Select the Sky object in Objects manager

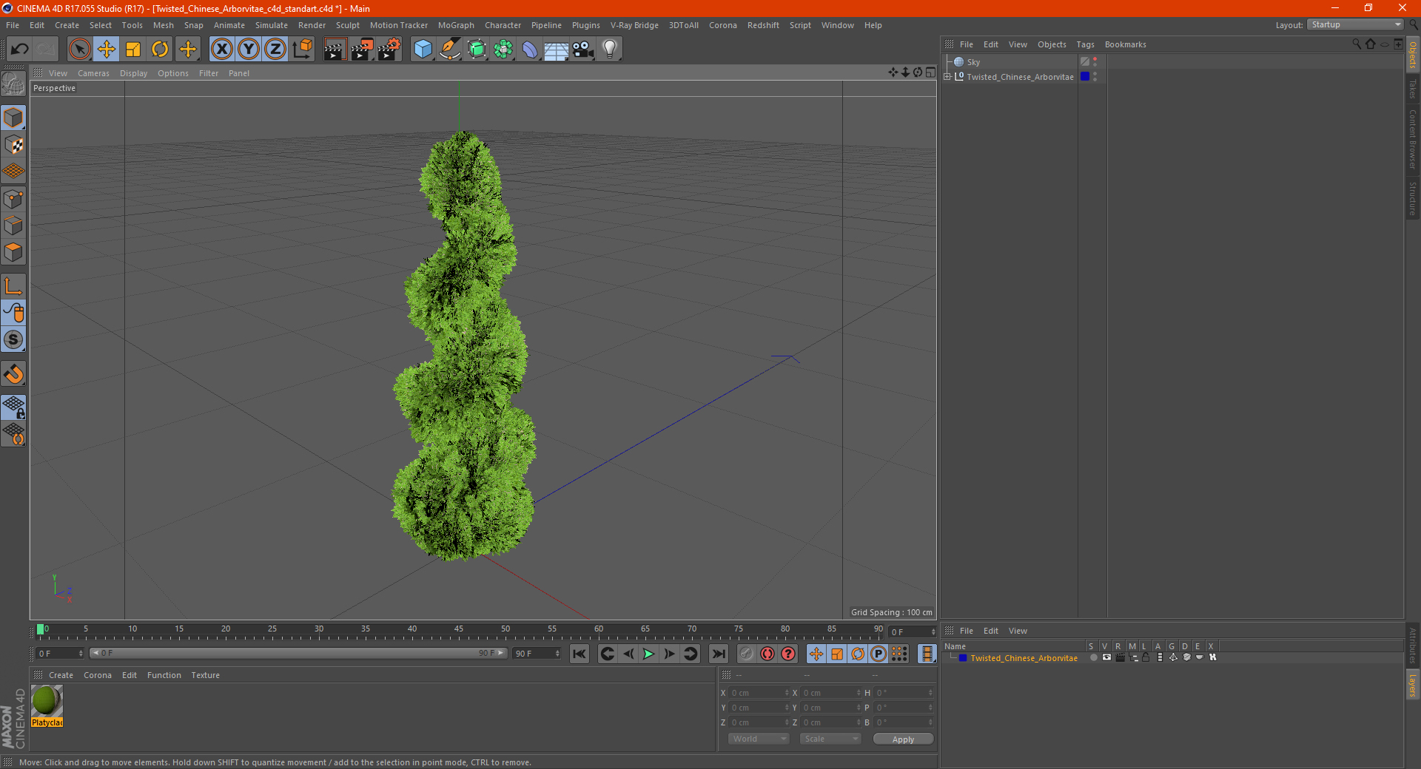[x=973, y=62]
